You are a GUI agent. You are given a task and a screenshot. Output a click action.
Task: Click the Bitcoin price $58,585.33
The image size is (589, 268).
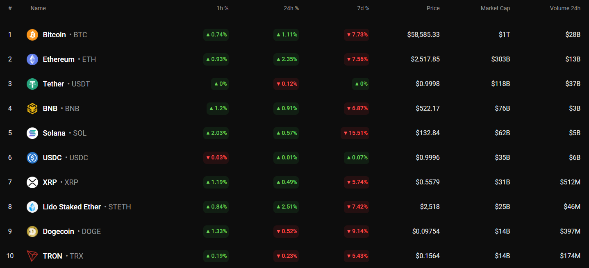(423, 35)
